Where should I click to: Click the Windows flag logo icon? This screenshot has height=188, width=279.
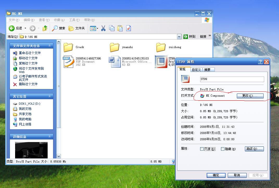coord(207,20)
